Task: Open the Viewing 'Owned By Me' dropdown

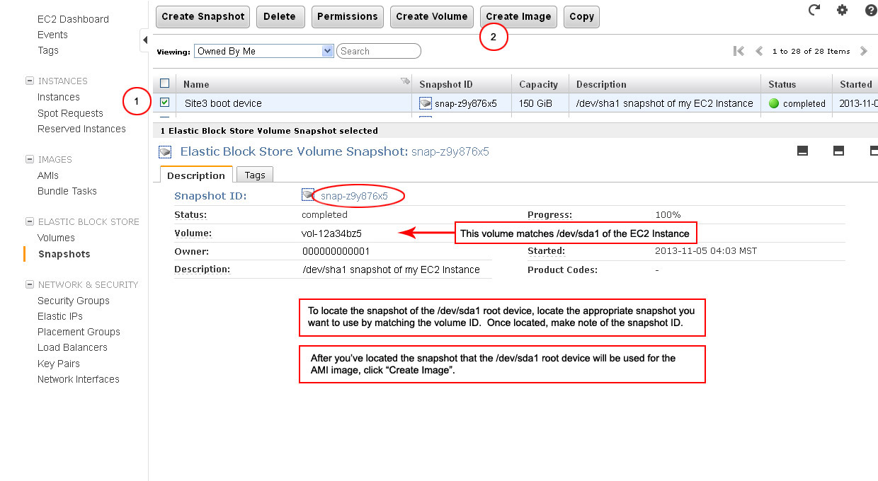Action: 264,51
